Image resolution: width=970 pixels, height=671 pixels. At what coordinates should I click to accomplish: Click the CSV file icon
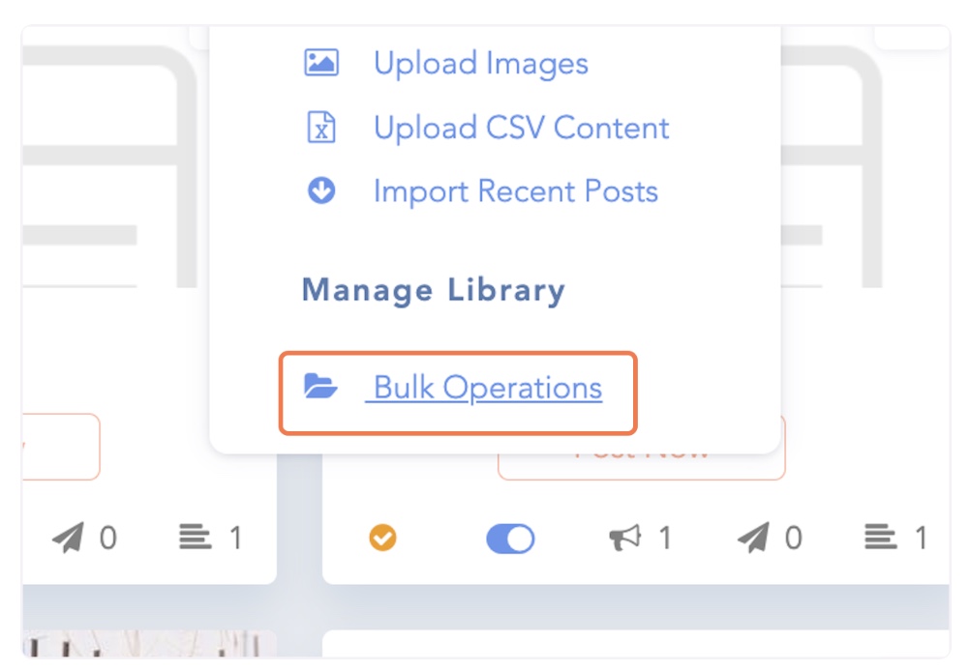pyautogui.click(x=320, y=128)
